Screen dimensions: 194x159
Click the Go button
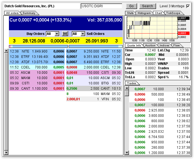click(131, 6)
